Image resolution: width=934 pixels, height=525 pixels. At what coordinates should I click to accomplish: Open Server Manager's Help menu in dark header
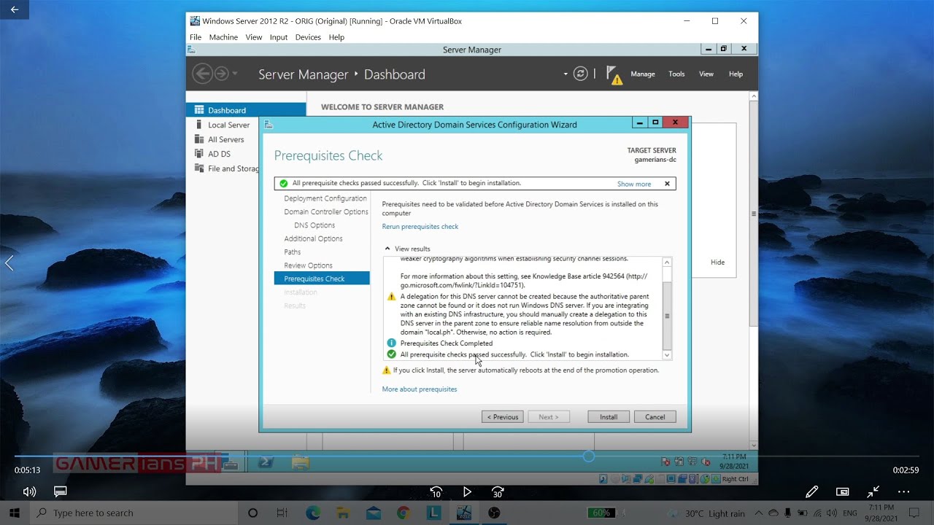coord(736,74)
